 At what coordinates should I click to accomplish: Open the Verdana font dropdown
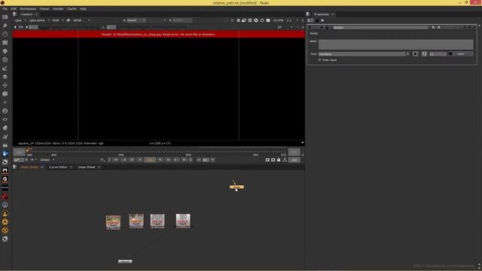(364, 53)
